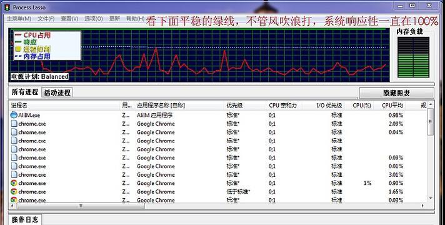Open the 选项(O) menu

pos(93,19)
